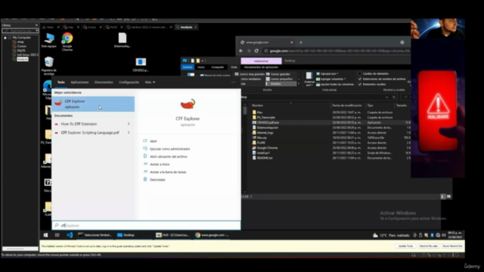The height and width of the screenshot is (272, 484).
Task: Open the Inicio ribbon tab in Explorer
Action: tap(201, 67)
